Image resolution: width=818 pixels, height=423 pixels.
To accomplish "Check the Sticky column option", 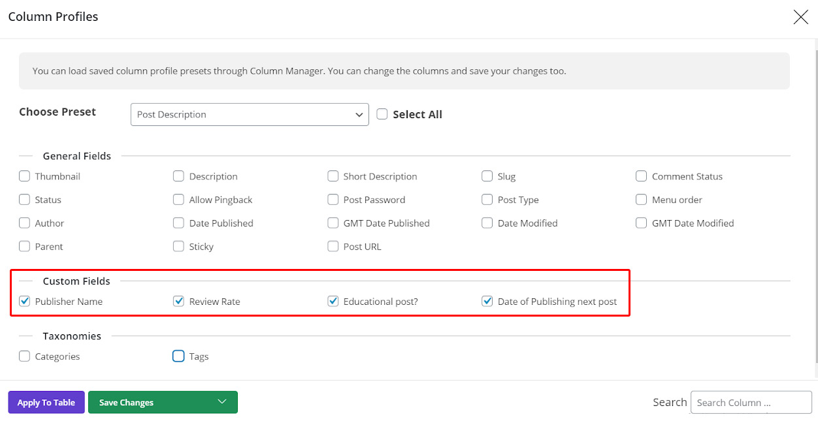I will pos(178,246).
